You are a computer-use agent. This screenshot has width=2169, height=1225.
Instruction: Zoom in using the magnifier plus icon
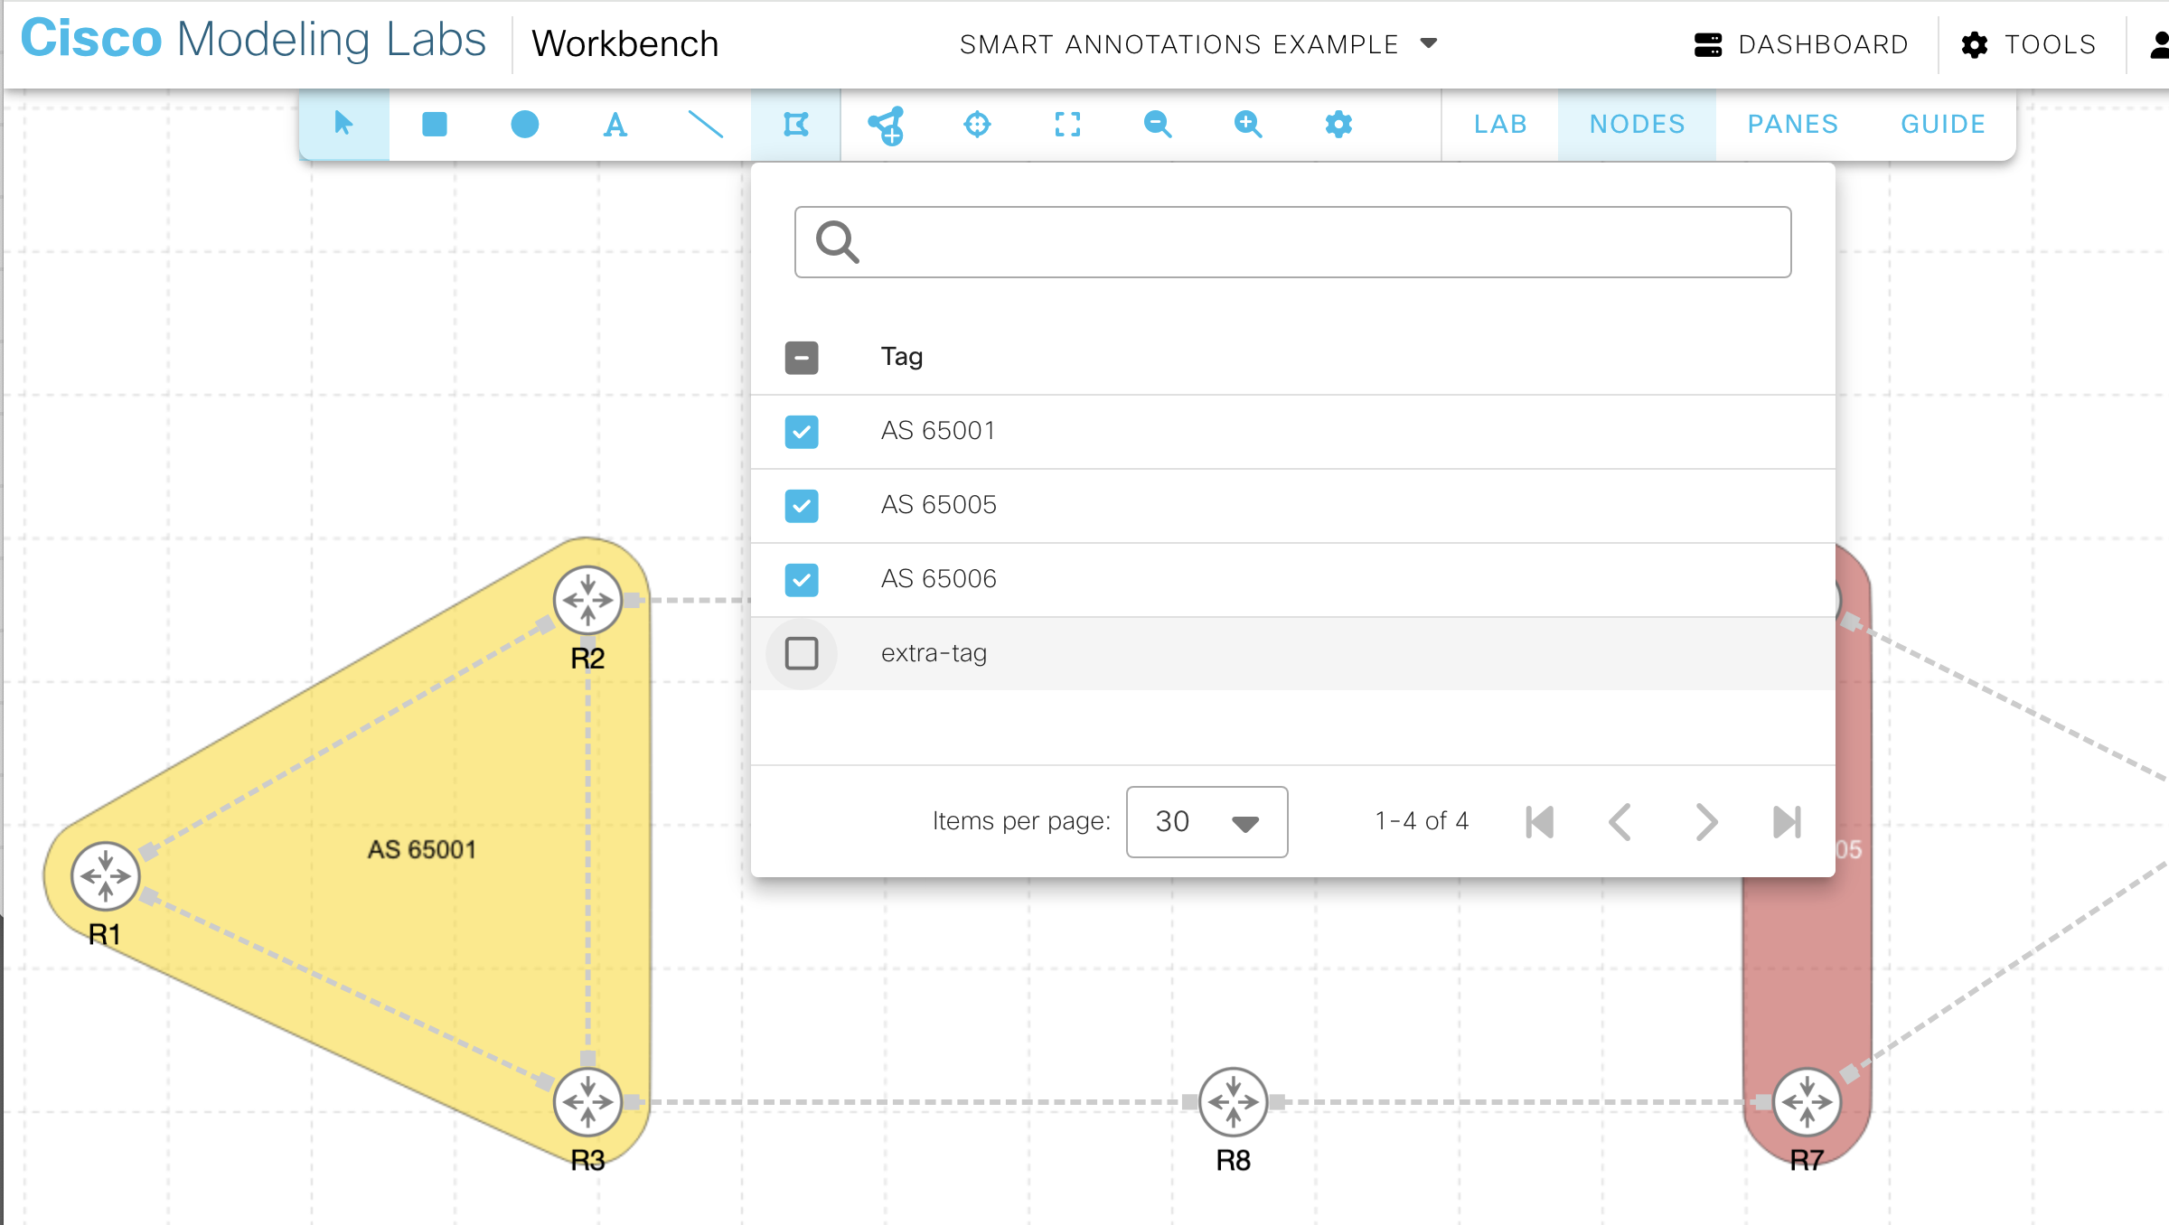(1247, 125)
